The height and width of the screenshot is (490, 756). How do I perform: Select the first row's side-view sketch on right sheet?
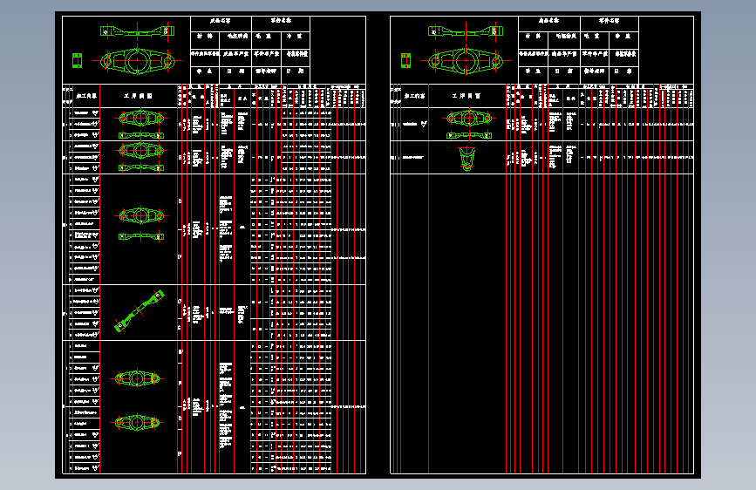pos(469,135)
